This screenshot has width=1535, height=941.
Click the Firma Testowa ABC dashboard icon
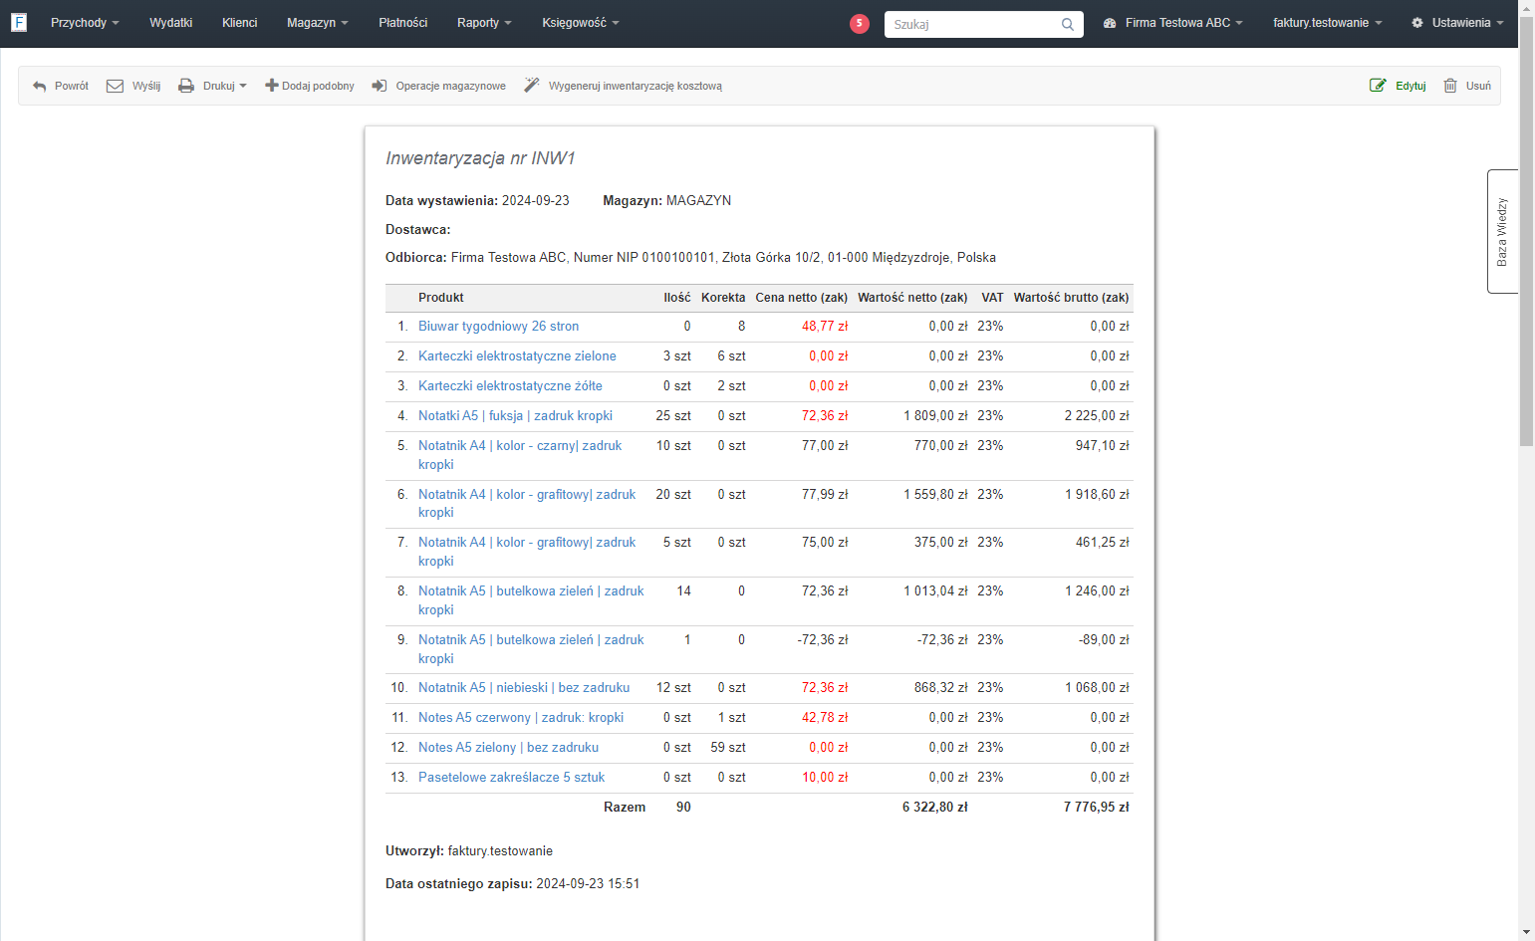coord(1110,22)
